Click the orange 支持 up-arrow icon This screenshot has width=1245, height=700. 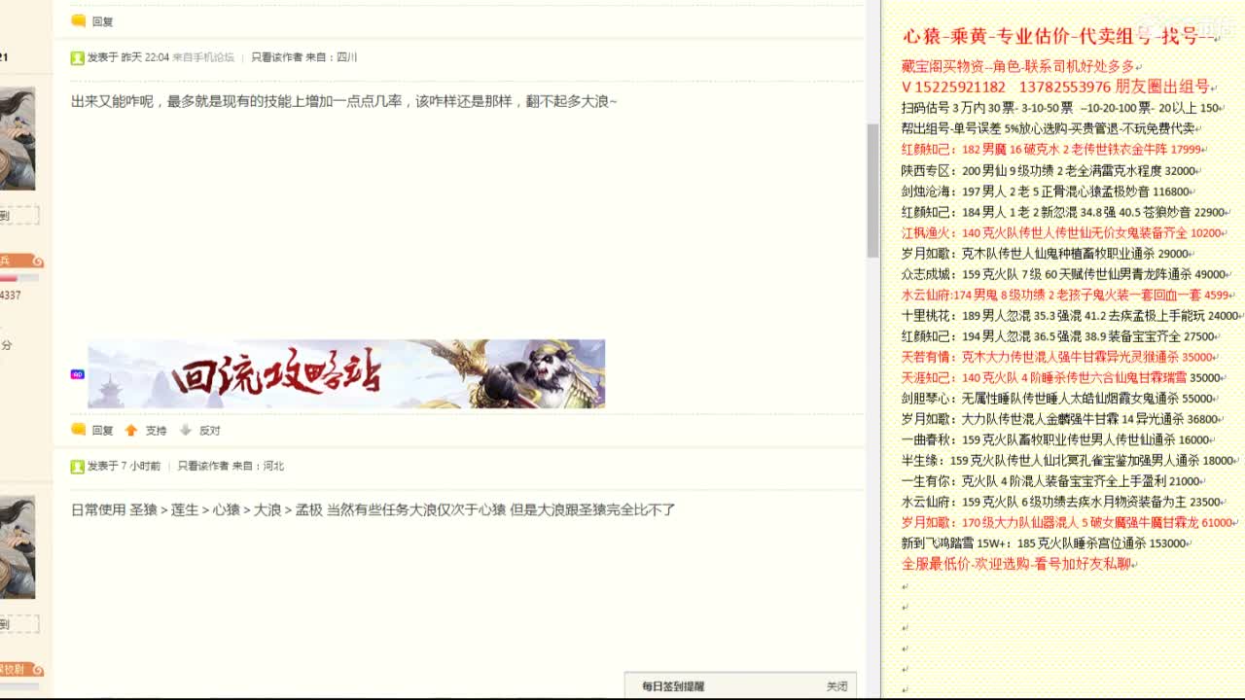[x=131, y=430]
